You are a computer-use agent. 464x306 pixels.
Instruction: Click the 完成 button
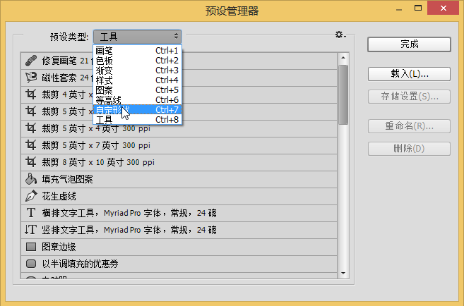coord(409,44)
